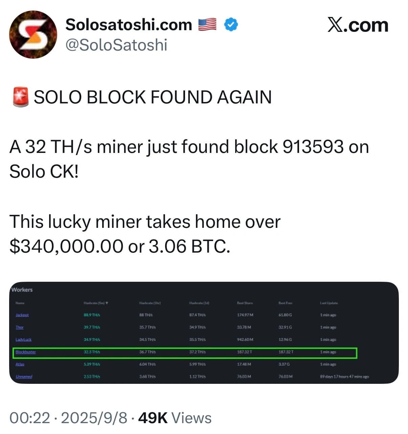
Task: Click the Solosatoshi profile avatar
Action: pos(33,35)
